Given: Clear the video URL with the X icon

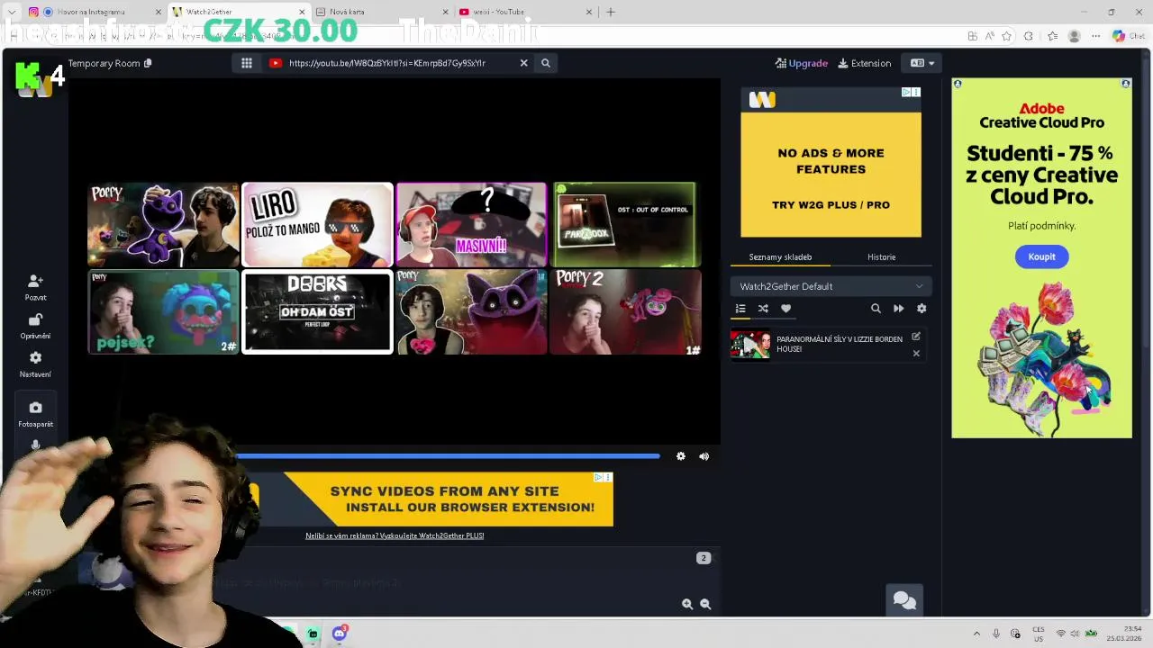Looking at the screenshot, I should coord(523,63).
